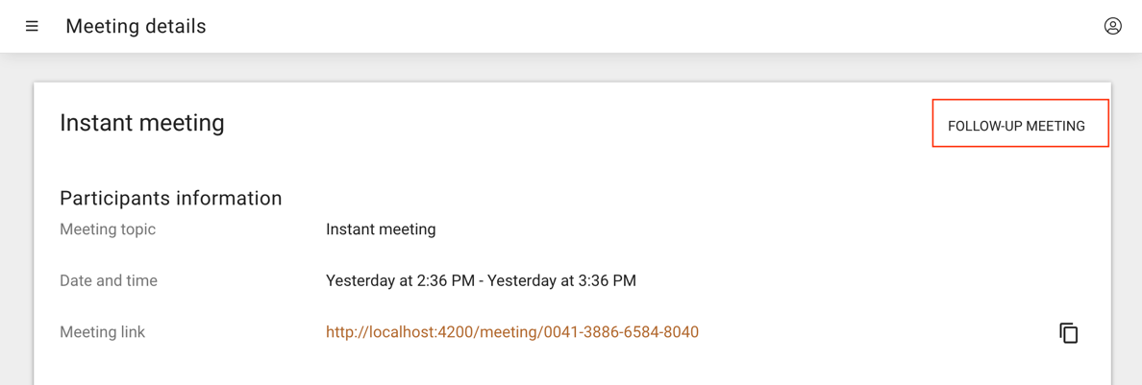The height and width of the screenshot is (385, 1142).
Task: Select the Yesterday at 2:36 PM start time
Action: 400,280
